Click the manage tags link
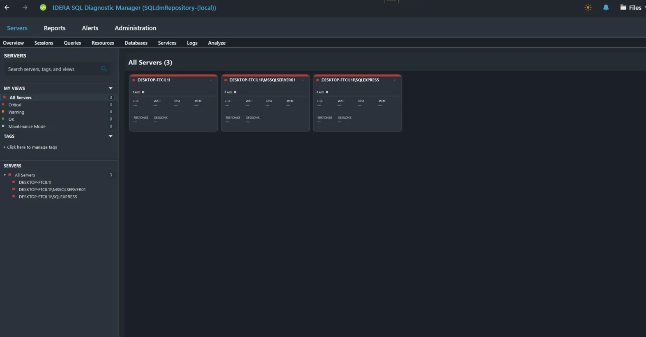The height and width of the screenshot is (337, 646). click(30, 147)
